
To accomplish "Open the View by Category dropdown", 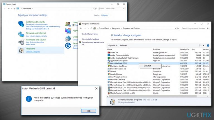I will click(x=105, y=15).
